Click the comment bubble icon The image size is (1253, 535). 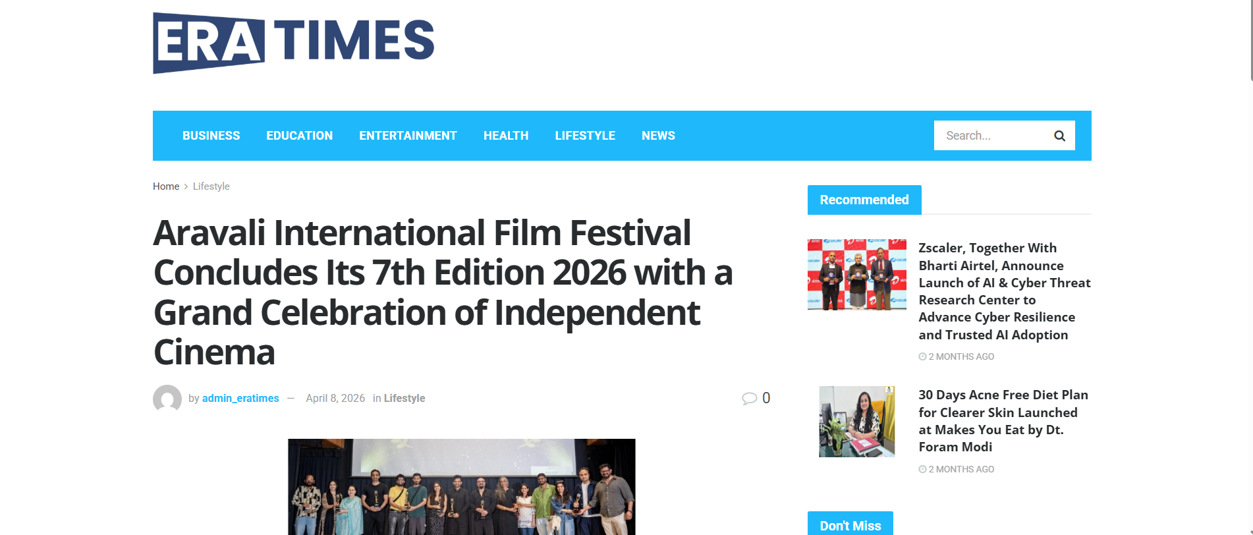[749, 399]
